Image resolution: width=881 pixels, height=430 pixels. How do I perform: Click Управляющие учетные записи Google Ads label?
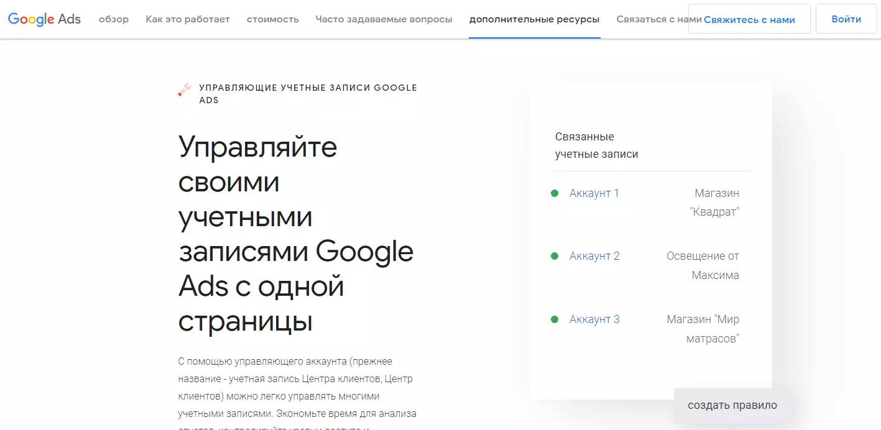click(308, 94)
